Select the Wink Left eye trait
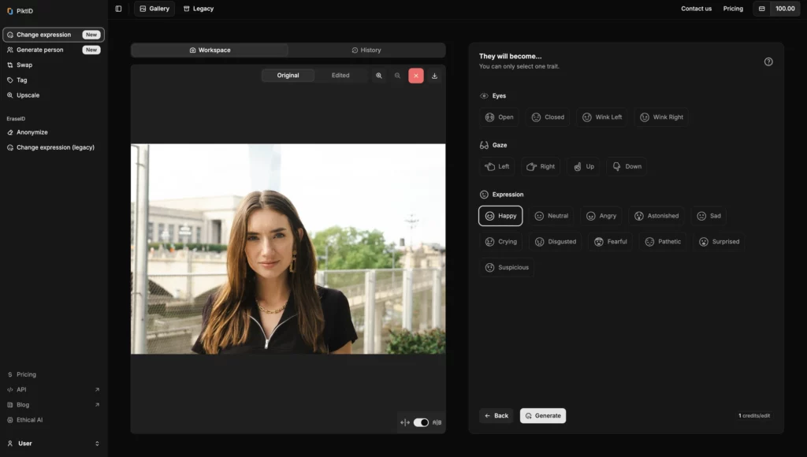The image size is (807, 457). tap(601, 117)
